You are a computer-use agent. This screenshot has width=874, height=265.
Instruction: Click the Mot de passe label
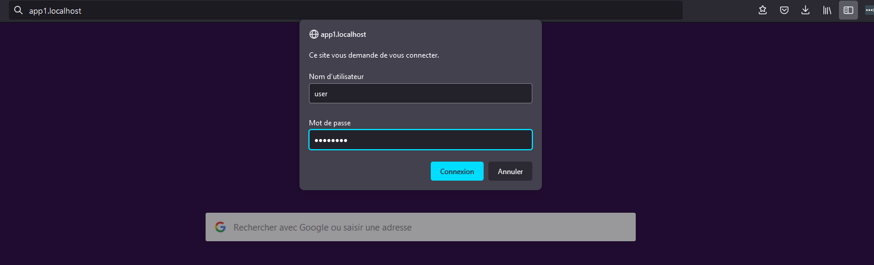[x=330, y=123]
